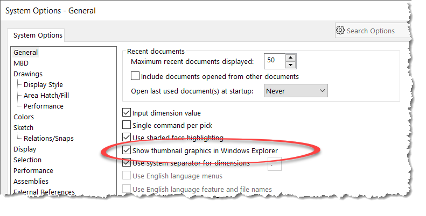Click the Search Options field
Viewport: 426px width, 216px height.
click(x=372, y=30)
